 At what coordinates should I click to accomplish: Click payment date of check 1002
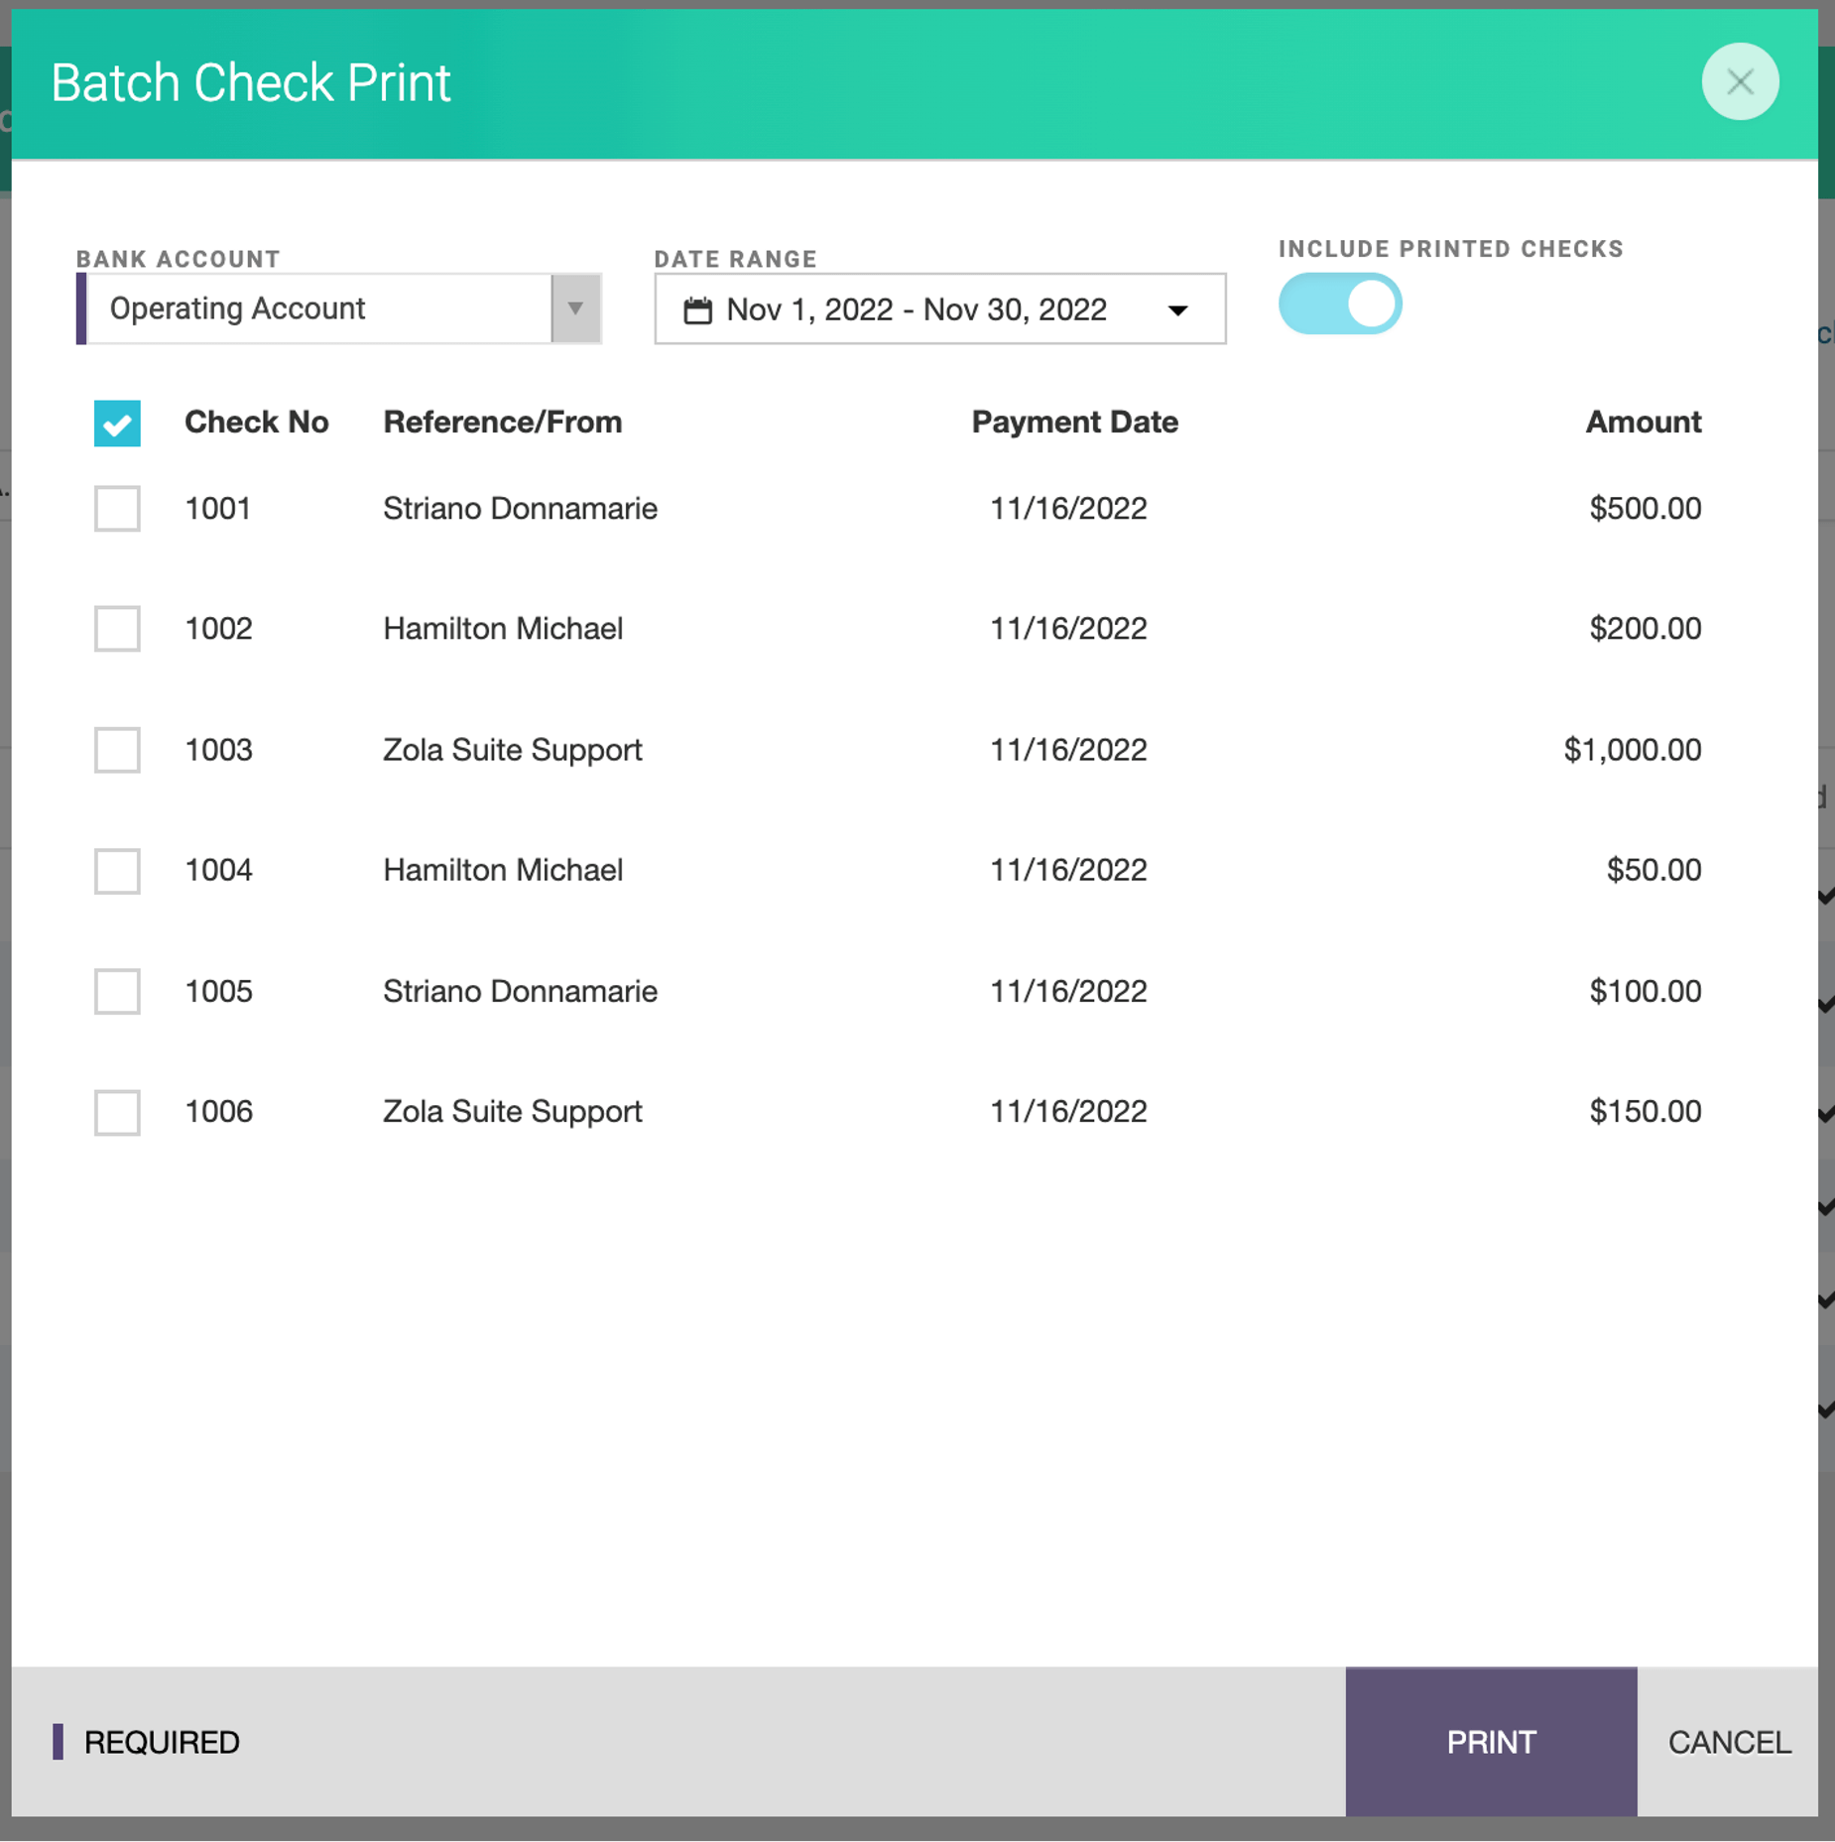[1068, 628]
